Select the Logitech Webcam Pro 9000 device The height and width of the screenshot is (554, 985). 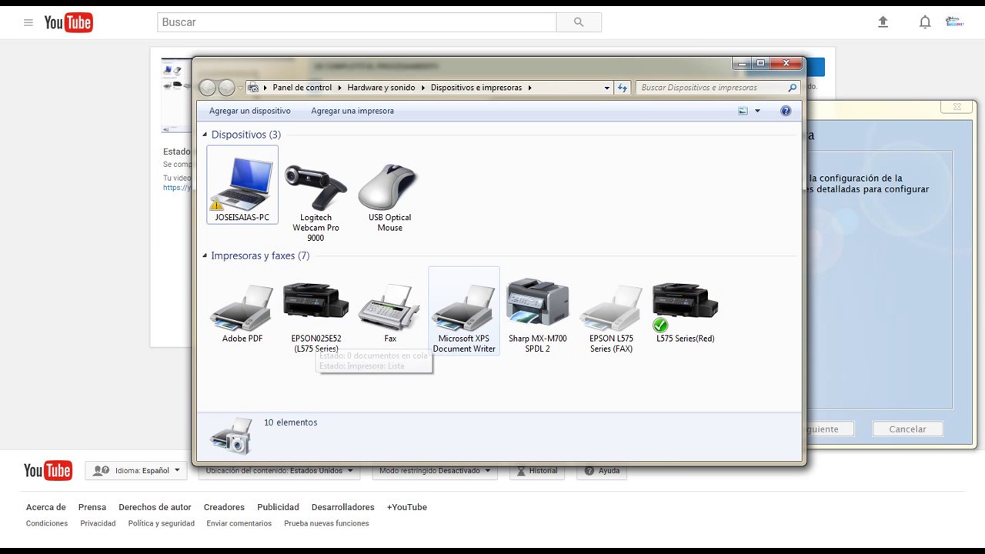(316, 202)
